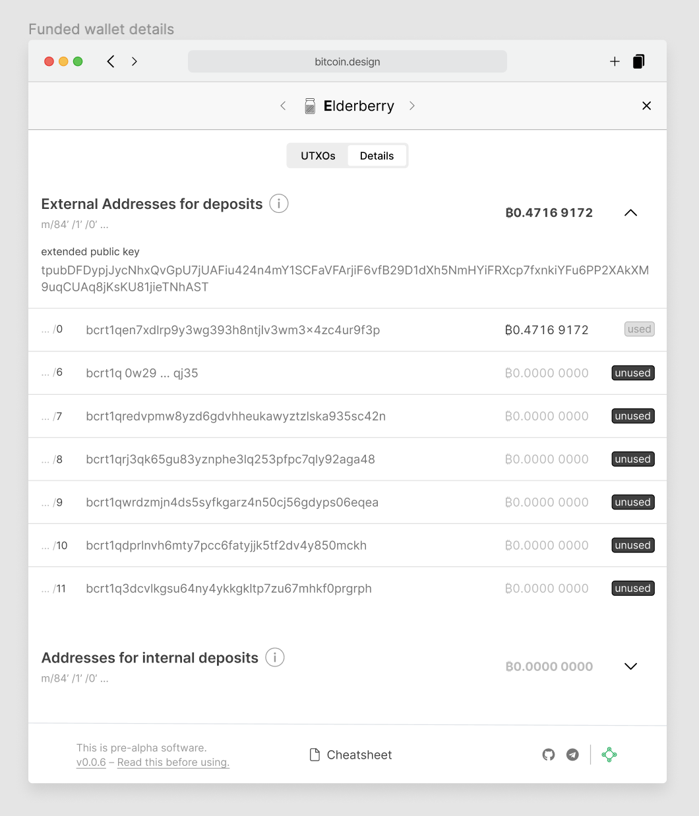Open the Telegram icon in the footer

tap(572, 755)
